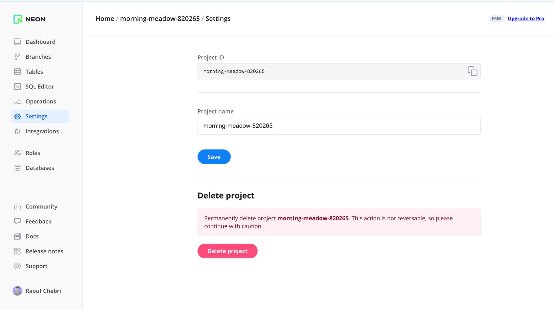Open the Community link
Screen dimensions: 554x310
coord(41,207)
